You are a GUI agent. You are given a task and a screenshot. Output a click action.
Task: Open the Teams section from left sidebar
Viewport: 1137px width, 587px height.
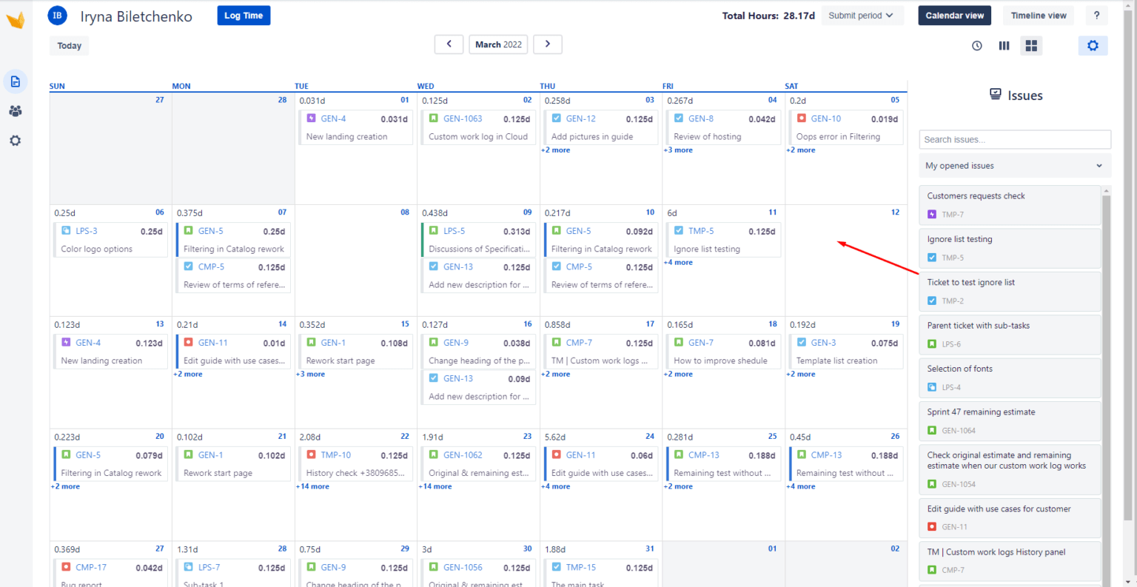click(x=16, y=110)
